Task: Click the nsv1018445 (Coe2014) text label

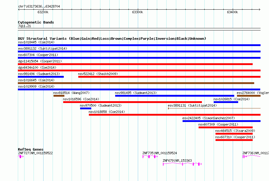Action: pos(36,42)
